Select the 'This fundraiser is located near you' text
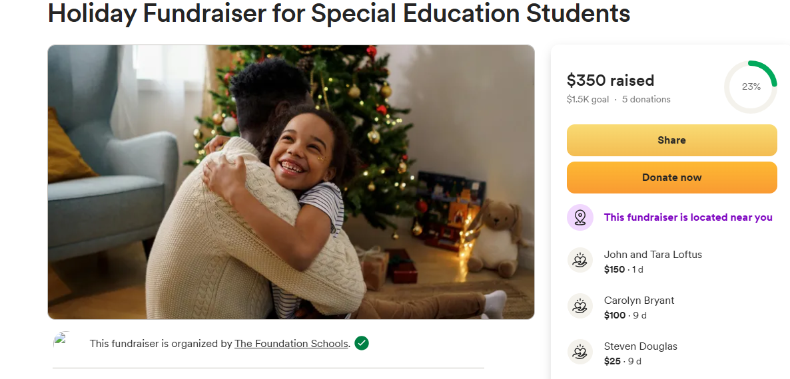Screen dimensions: 790x379 [688, 217]
